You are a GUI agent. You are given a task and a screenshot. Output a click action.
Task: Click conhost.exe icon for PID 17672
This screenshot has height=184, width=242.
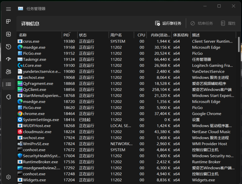coord(20,150)
